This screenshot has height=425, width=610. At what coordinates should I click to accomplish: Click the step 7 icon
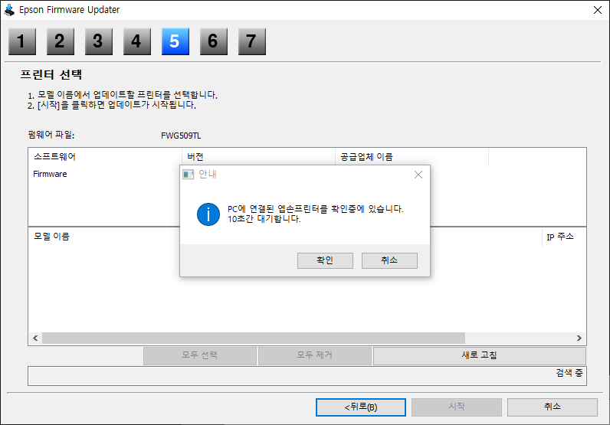click(252, 41)
